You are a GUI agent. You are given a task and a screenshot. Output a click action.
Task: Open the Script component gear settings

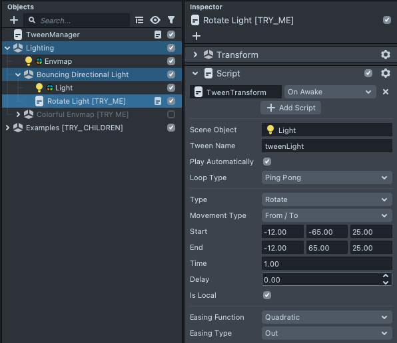(x=386, y=73)
